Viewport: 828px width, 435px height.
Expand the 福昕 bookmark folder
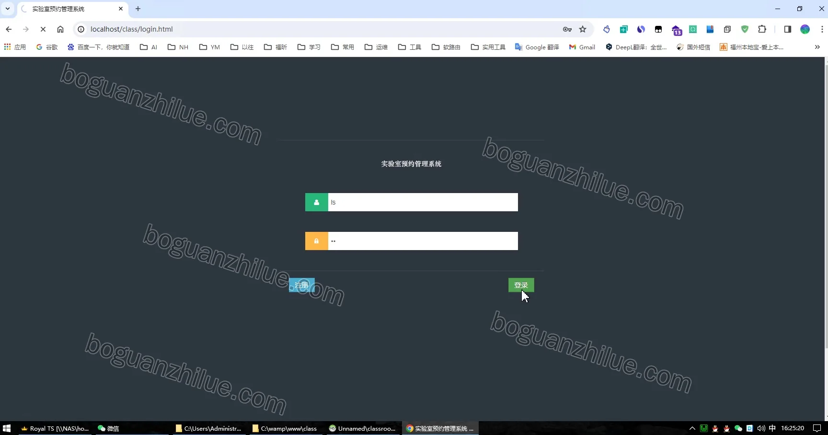pos(276,47)
